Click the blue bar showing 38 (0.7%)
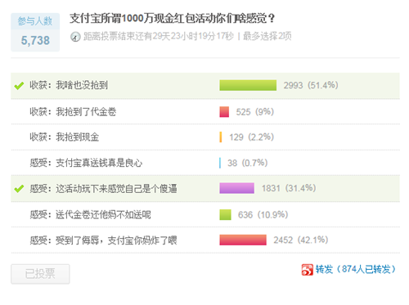Image resolution: width=409 pixels, height=305 pixels. pos(220,163)
